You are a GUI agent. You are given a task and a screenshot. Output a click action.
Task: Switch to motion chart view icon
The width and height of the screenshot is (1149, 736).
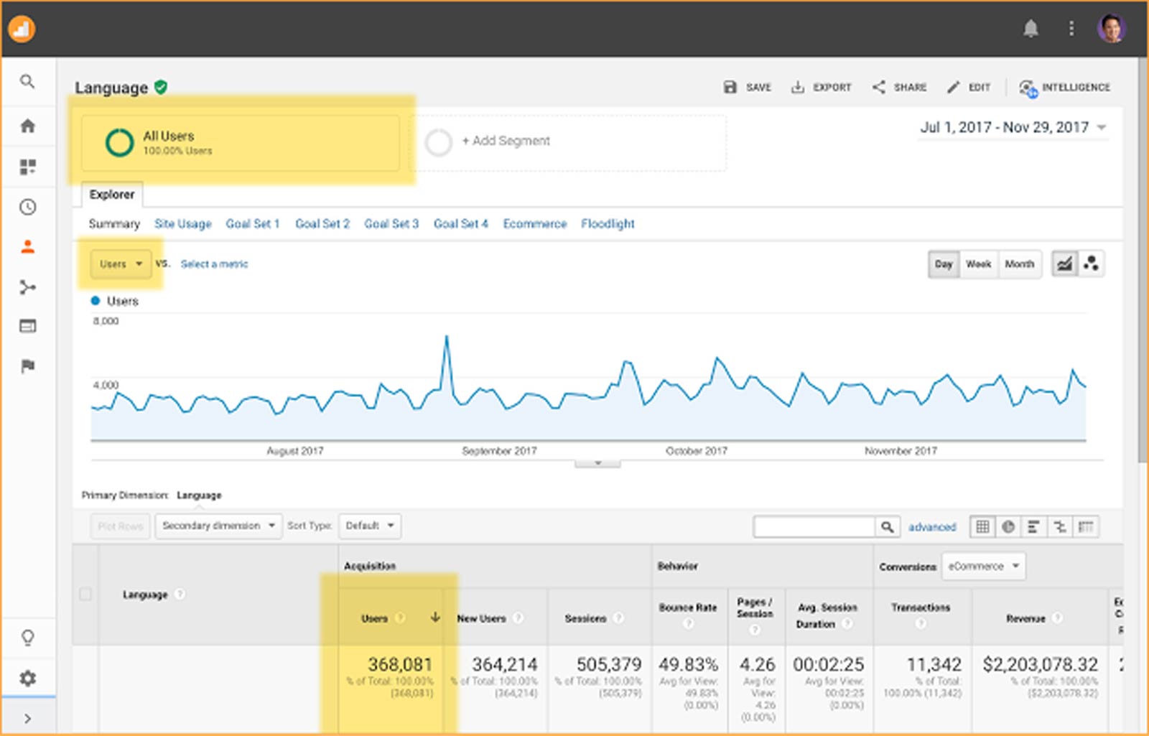pyautogui.click(x=1092, y=264)
